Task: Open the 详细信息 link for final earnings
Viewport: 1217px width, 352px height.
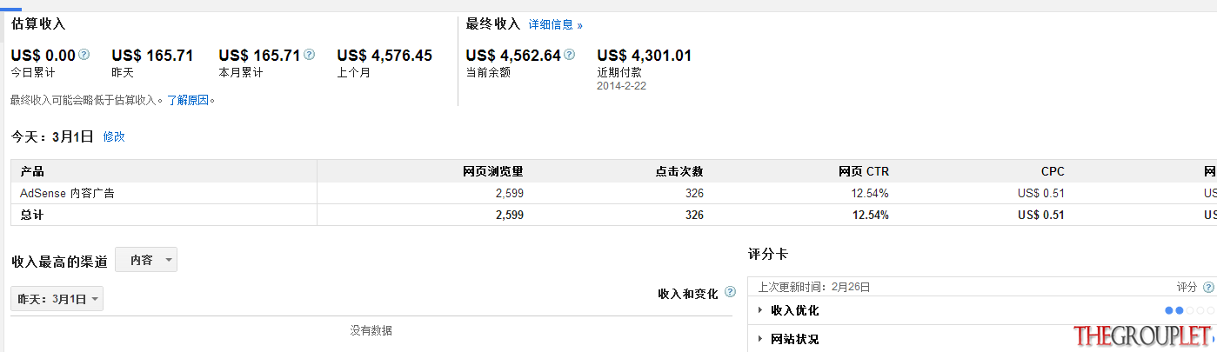Action: tap(555, 25)
